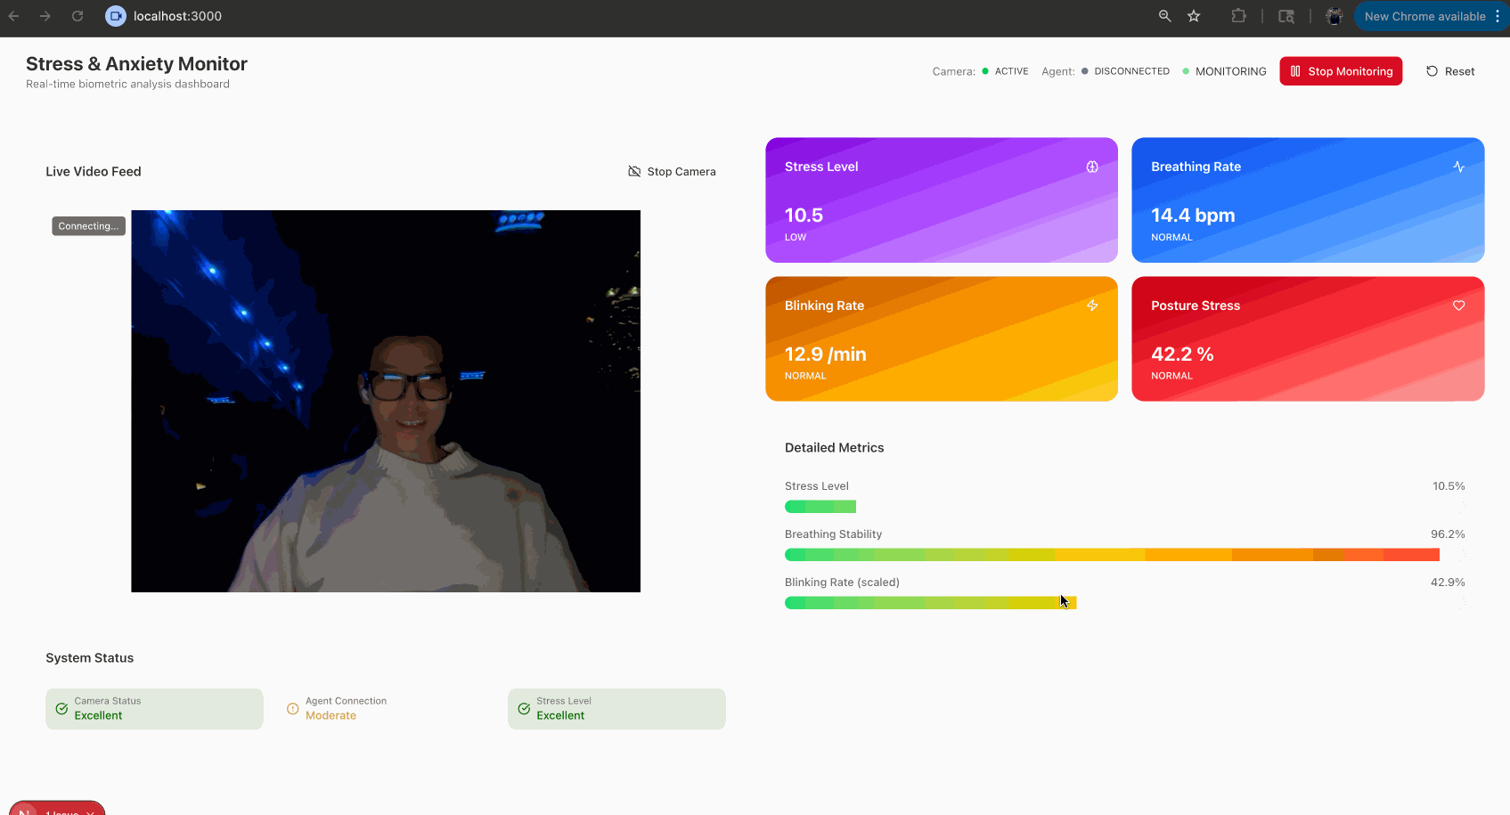Click the warning icon in Agent Connection

[292, 709]
